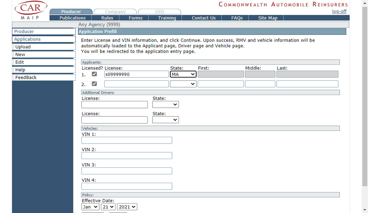Switch to the Producer tab

coord(71,12)
